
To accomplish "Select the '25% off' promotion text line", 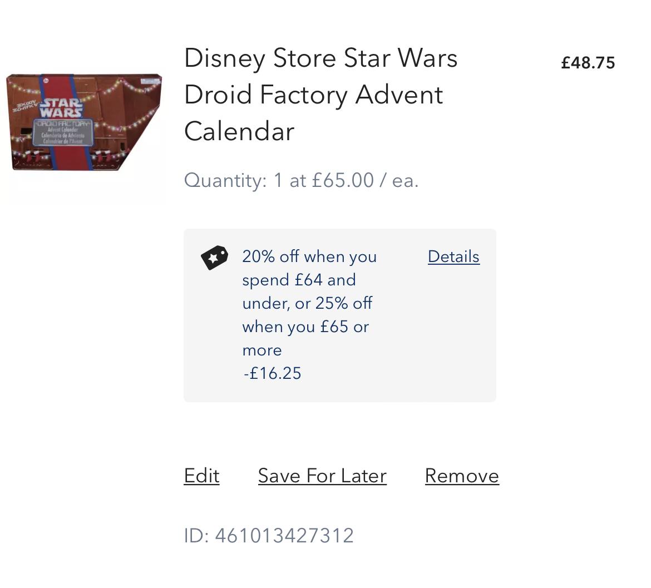I will point(307,304).
